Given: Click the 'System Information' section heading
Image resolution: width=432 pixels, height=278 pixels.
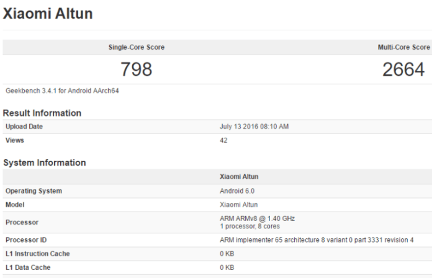Looking at the screenshot, I should tap(44, 163).
